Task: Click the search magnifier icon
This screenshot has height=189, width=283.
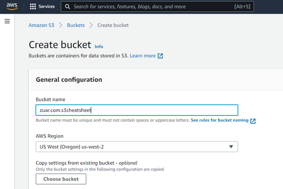Action: [68, 7]
